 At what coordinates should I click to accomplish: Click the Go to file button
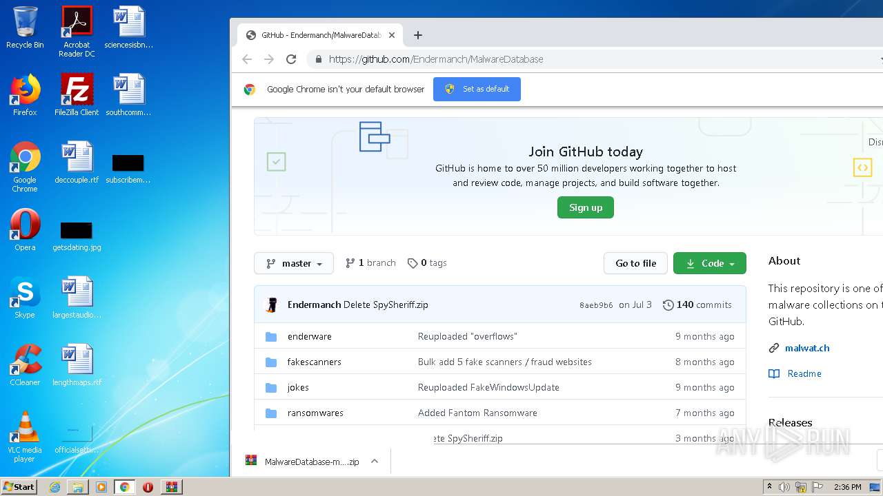[635, 263]
